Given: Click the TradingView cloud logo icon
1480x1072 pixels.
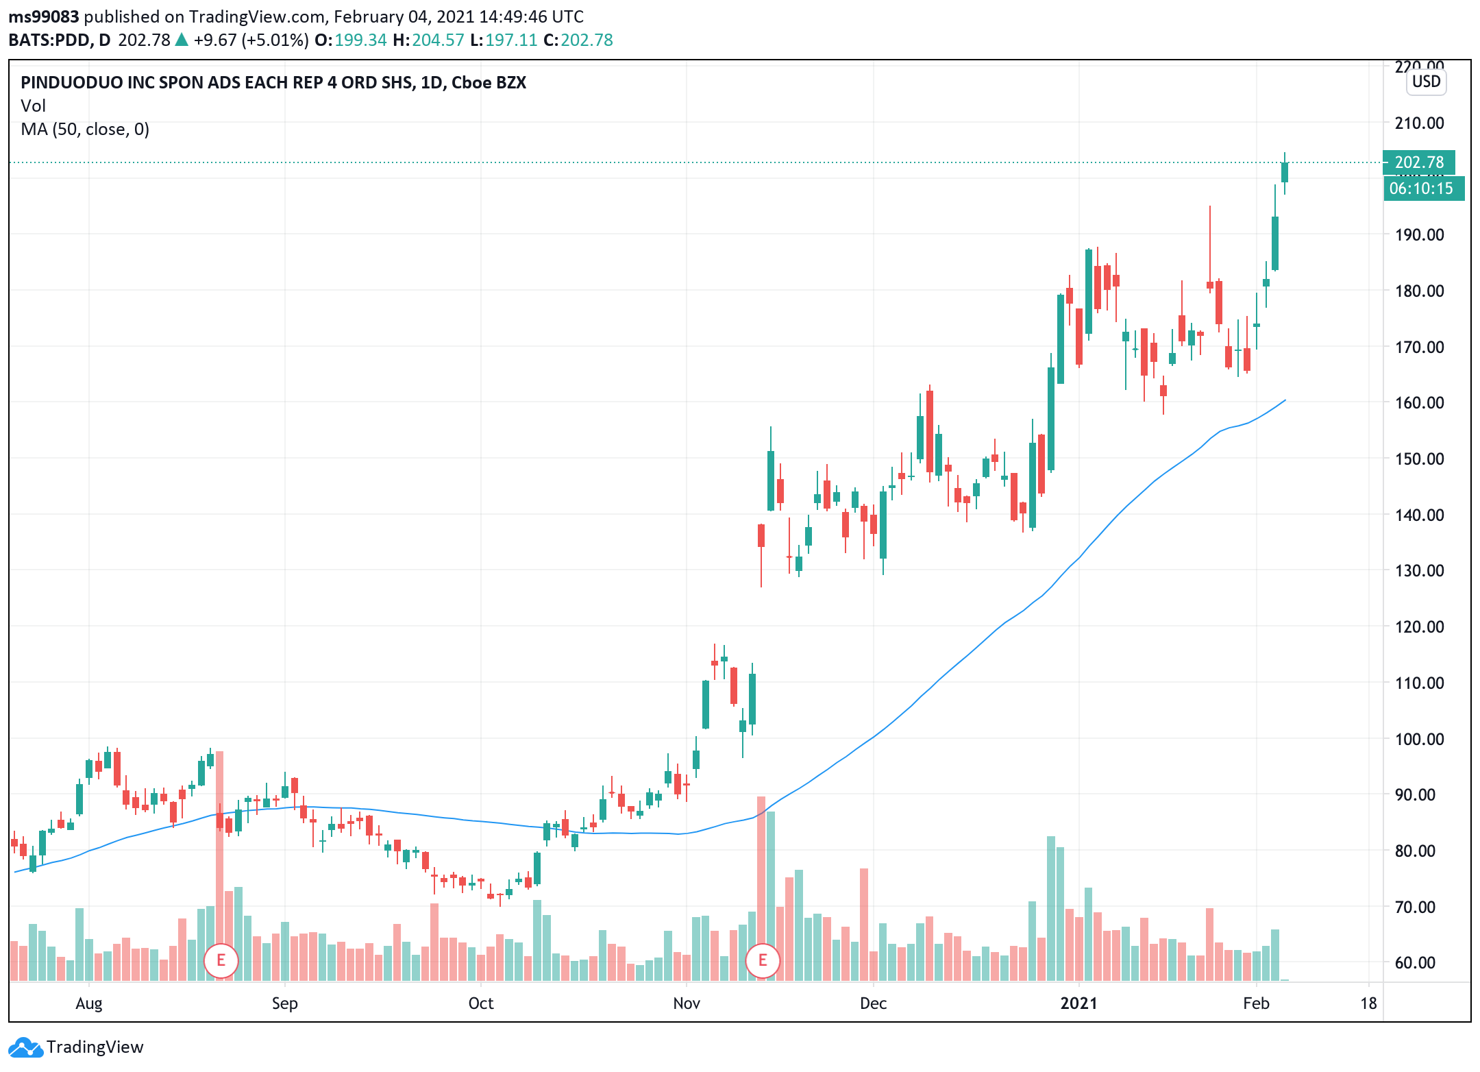Looking at the screenshot, I should tap(25, 1047).
